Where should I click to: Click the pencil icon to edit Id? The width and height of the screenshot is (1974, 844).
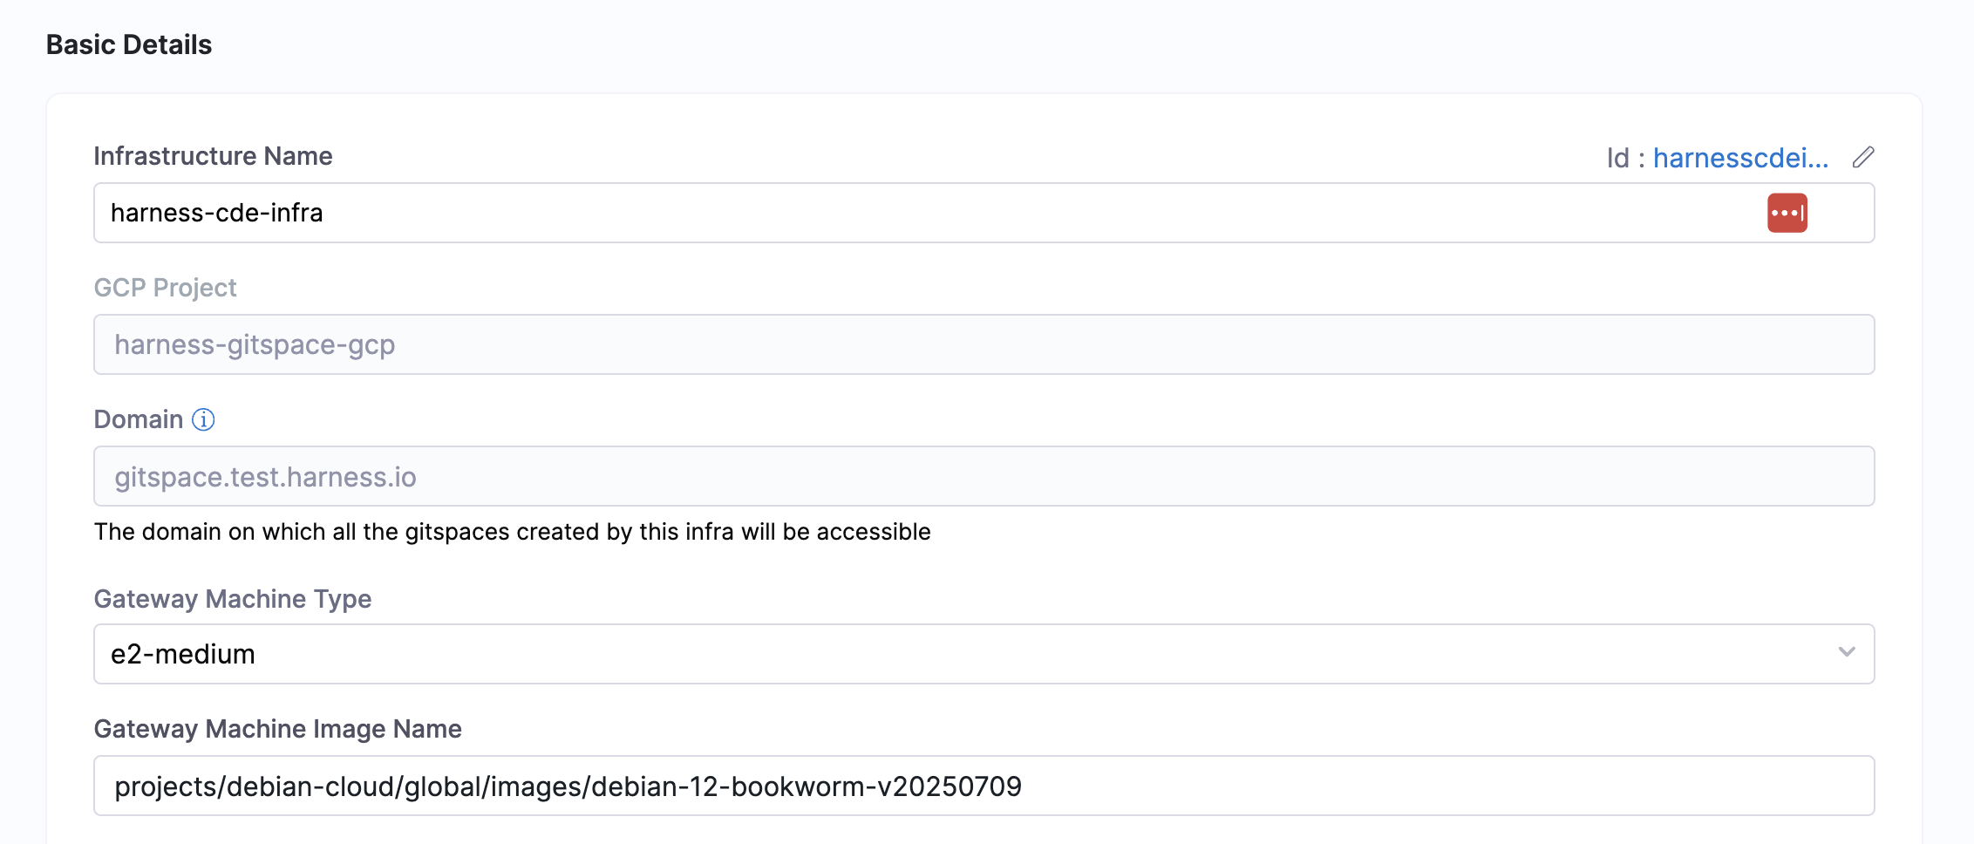point(1863,157)
